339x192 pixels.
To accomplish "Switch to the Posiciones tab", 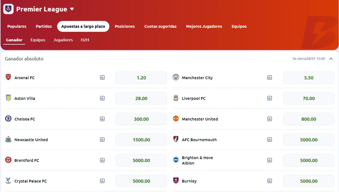I will pos(125,26).
